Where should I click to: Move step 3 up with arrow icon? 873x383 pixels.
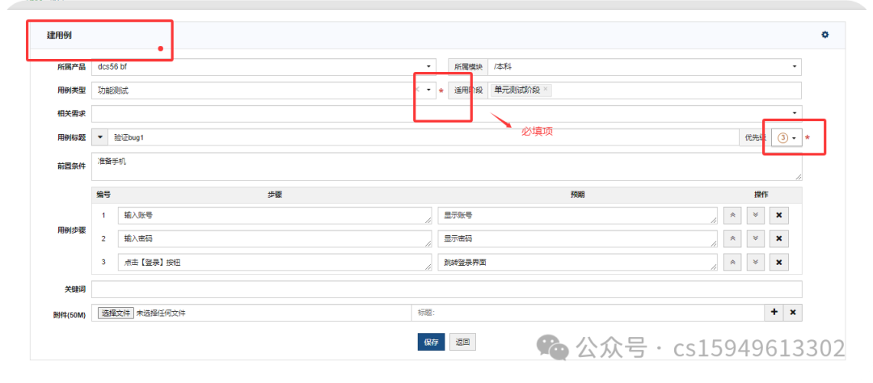pyautogui.click(x=732, y=262)
